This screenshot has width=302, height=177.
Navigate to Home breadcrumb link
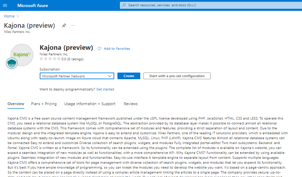pyautogui.click(x=9, y=16)
